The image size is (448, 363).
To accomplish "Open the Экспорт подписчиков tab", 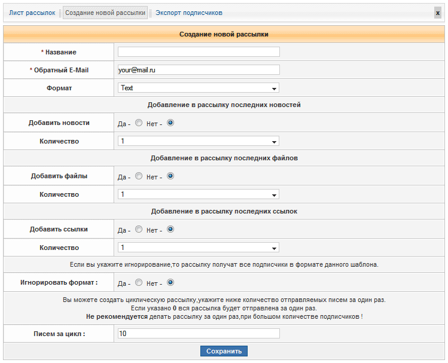I will (188, 13).
